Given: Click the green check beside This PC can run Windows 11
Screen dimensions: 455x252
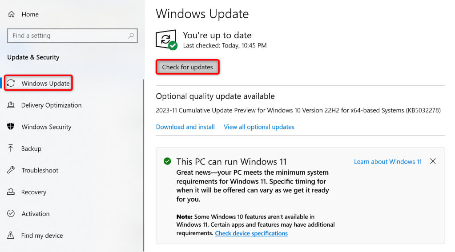Looking at the screenshot, I should (x=167, y=161).
